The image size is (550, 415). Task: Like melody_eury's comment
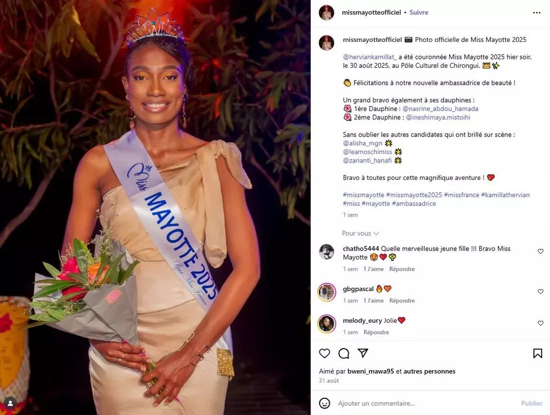541,323
